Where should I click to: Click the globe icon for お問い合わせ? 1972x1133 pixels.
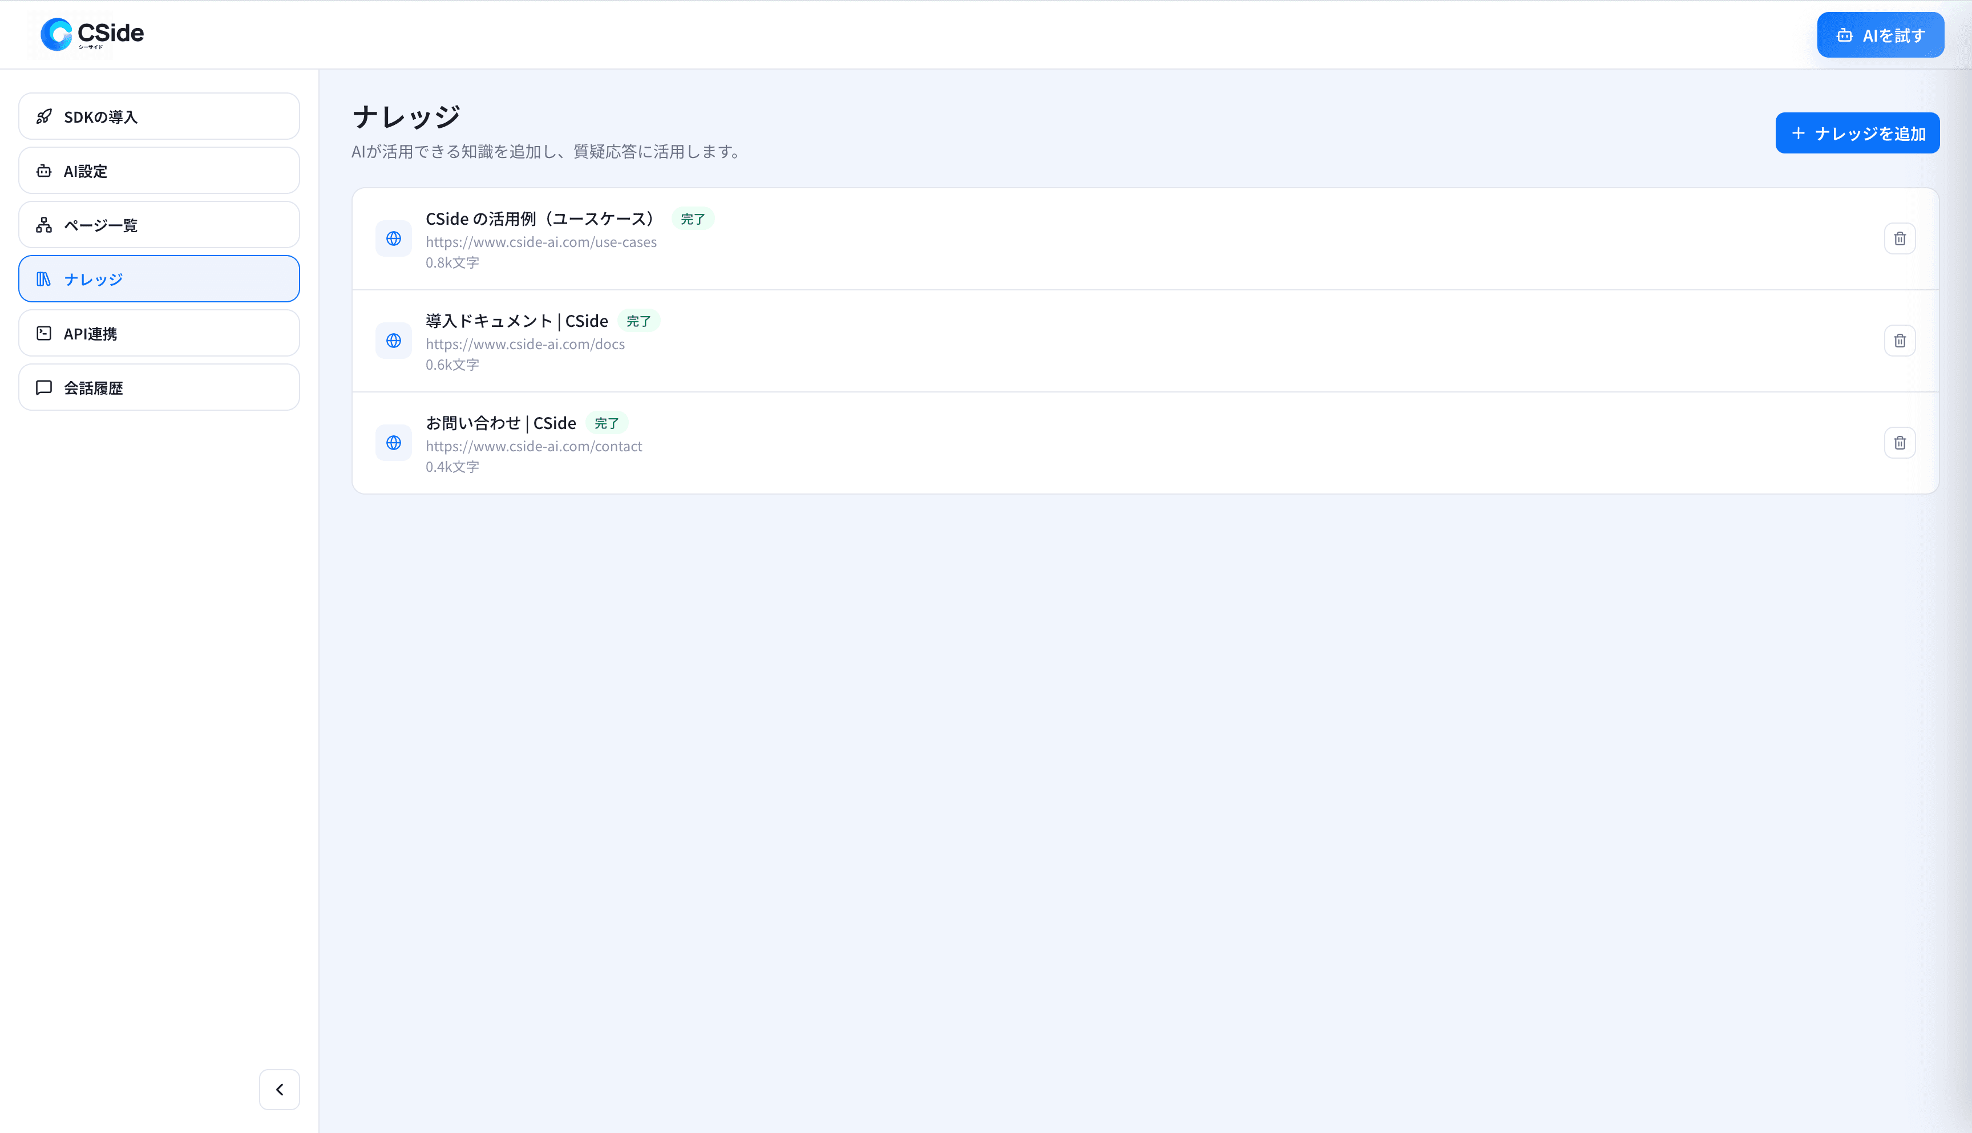pyautogui.click(x=394, y=443)
